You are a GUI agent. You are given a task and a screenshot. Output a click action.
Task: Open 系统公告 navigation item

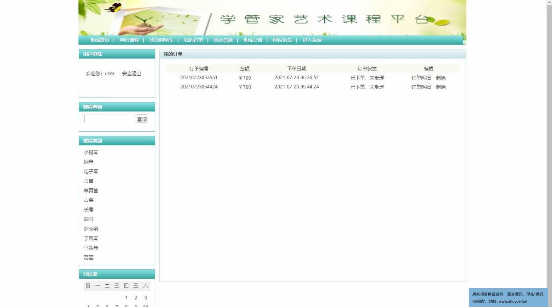253,40
